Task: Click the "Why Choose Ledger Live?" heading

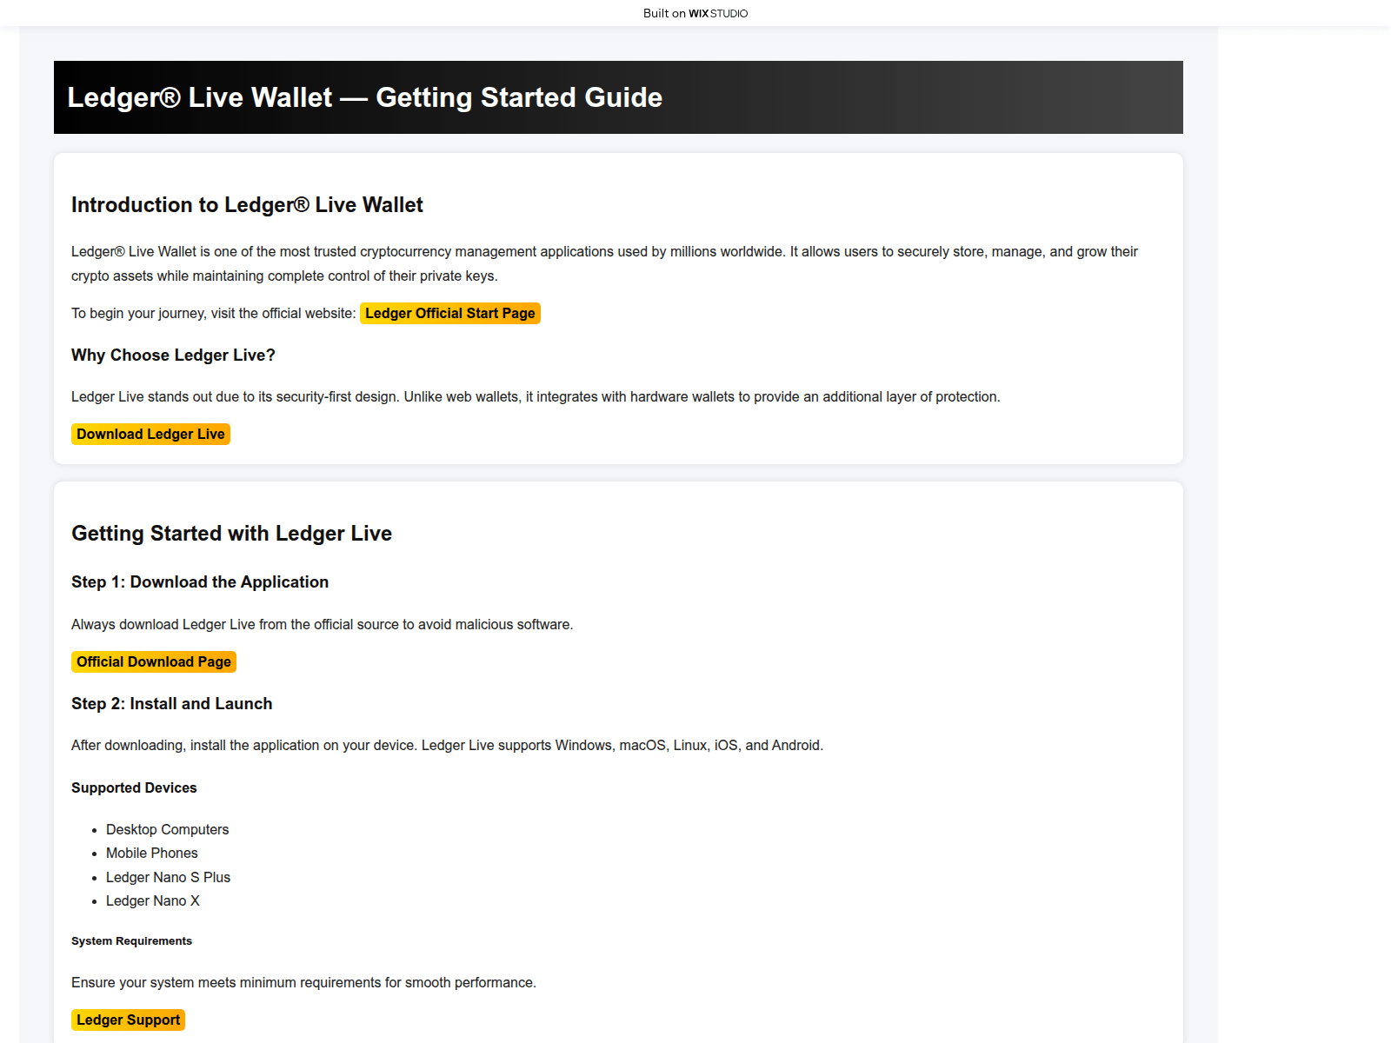Action: tap(173, 355)
